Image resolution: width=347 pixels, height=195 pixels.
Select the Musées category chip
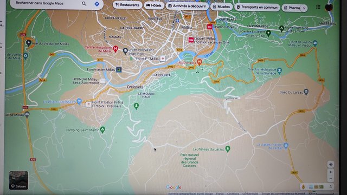(x=221, y=7)
